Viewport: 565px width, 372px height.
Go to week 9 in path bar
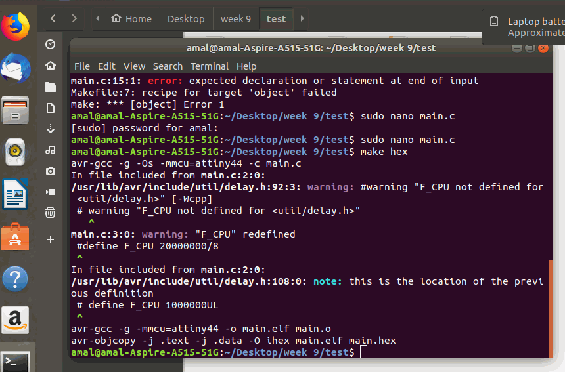[236, 19]
